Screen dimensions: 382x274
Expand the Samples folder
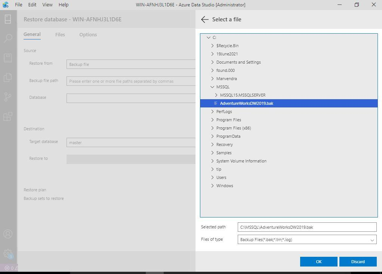pyautogui.click(x=212, y=153)
